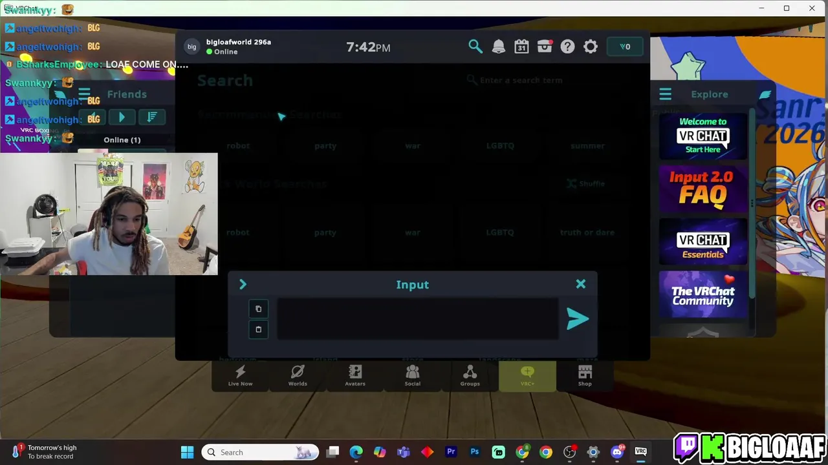This screenshot has width=828, height=465.
Task: Click Shuffle in world searches
Action: (586, 183)
